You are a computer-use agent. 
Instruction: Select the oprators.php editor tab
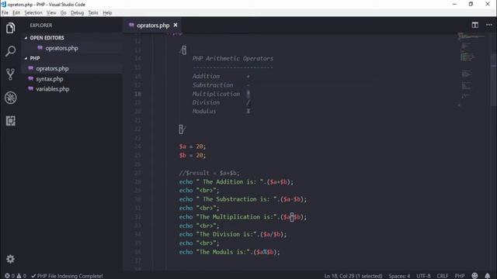[x=153, y=26]
